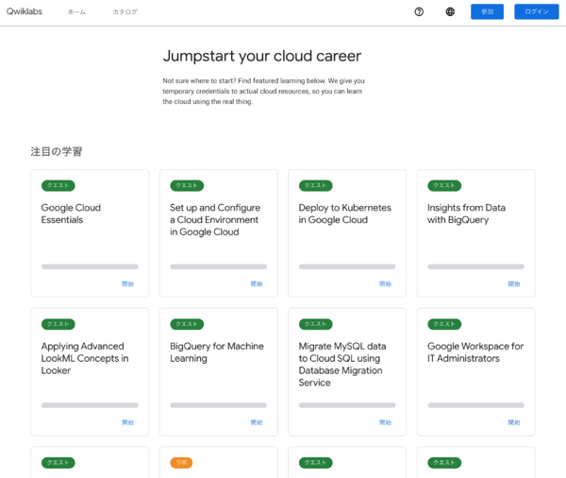This screenshot has height=478, width=566.
Task: Open Insights from Data with BigQuery title
Action: 466,213
